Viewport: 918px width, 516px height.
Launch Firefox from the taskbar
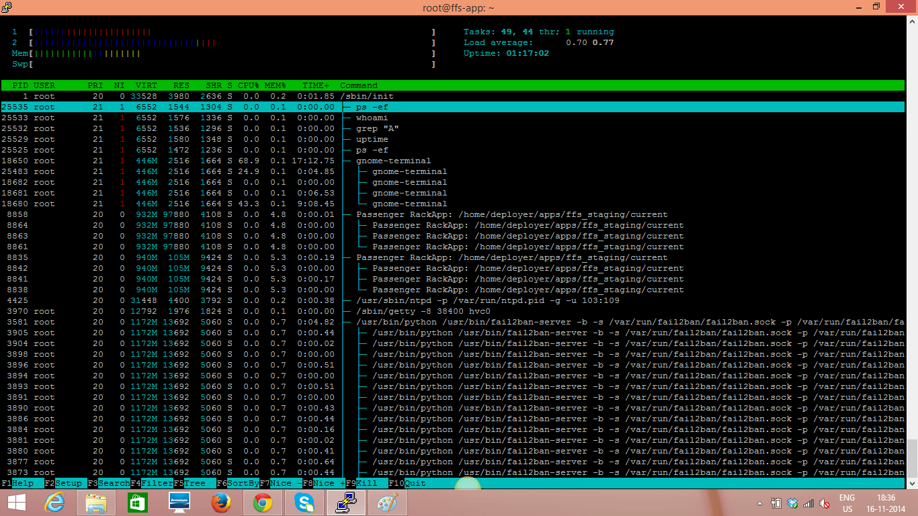point(220,503)
